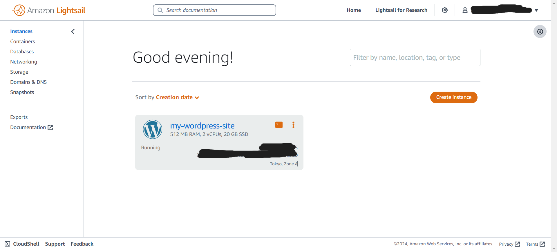This screenshot has height=252, width=557.
Task: Click the Running status text
Action: (151, 148)
